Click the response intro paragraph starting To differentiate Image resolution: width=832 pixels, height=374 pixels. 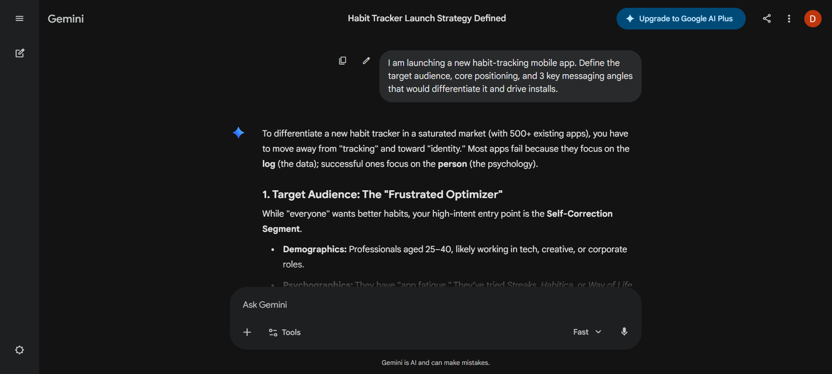pyautogui.click(x=446, y=149)
